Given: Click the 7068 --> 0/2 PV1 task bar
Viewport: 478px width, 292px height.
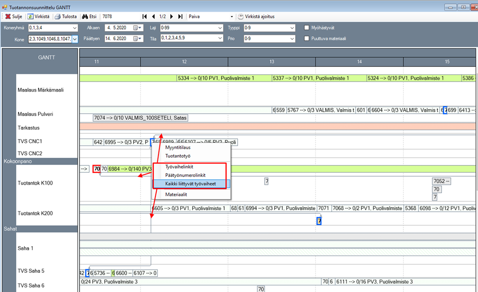Looking at the screenshot, I should [368, 209].
